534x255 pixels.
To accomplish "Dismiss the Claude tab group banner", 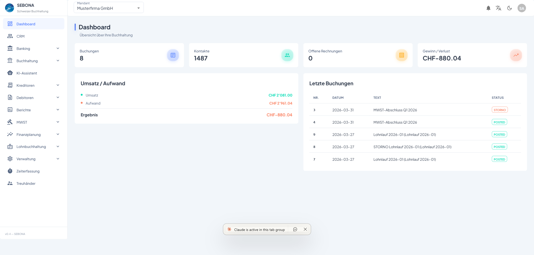I will pos(305,229).
